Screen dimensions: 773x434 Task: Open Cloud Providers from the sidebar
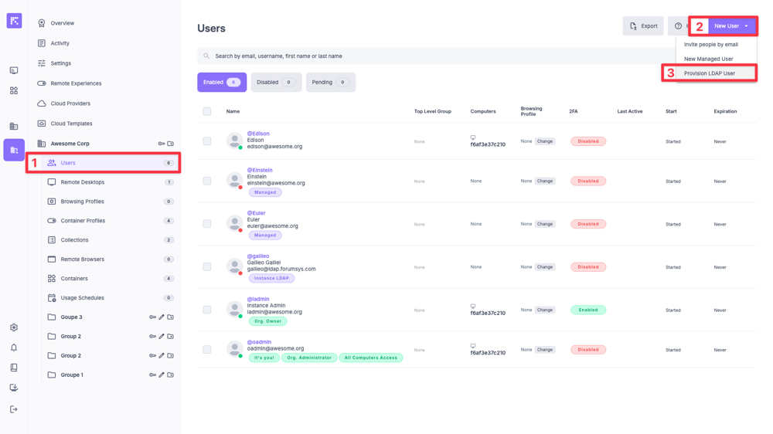click(70, 103)
